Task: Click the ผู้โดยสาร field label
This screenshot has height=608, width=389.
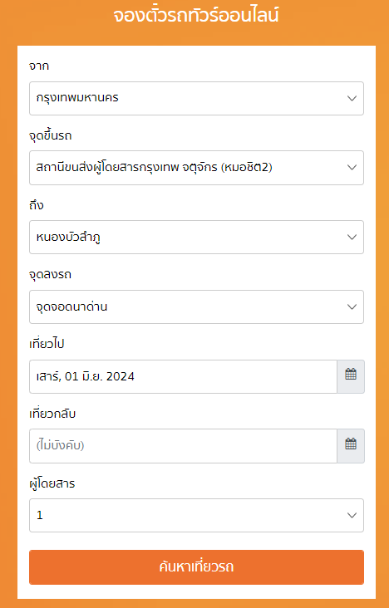Action: click(52, 483)
